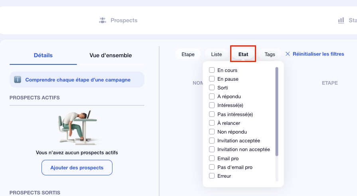The width and height of the screenshot is (357, 196).
Task: Click the "Ajouter des prospects" button
Action: coord(77,168)
